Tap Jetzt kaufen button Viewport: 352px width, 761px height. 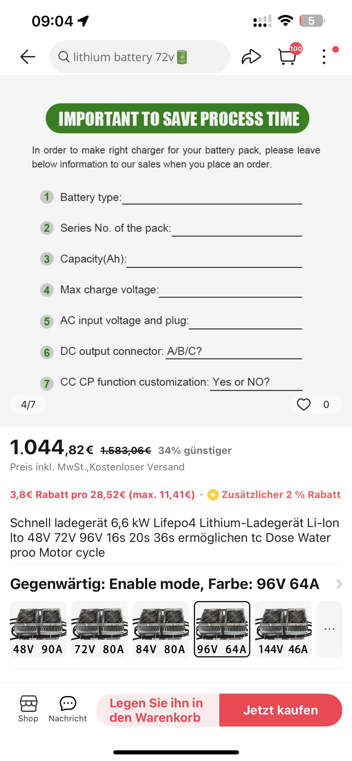click(x=280, y=710)
